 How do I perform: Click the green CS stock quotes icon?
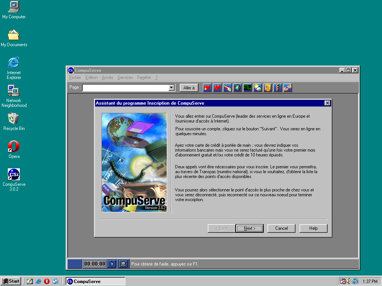point(247,88)
